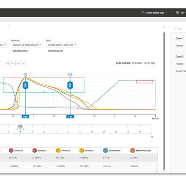Click the Pressure 1 column label
Screen dimensions: 186x184
tap(19, 150)
